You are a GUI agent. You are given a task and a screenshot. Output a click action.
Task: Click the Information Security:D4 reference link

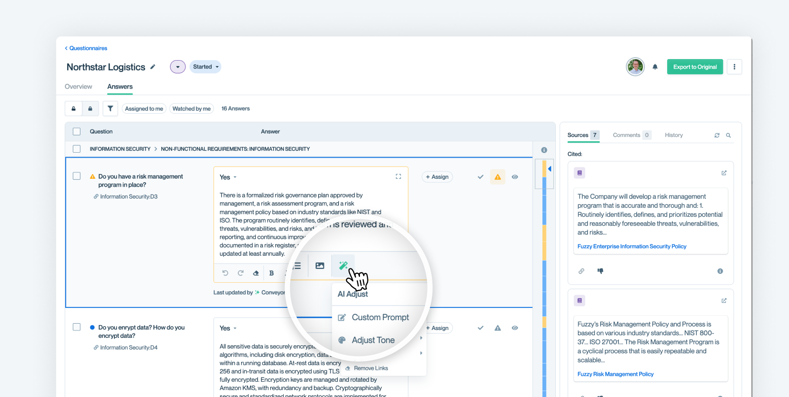pyautogui.click(x=126, y=348)
